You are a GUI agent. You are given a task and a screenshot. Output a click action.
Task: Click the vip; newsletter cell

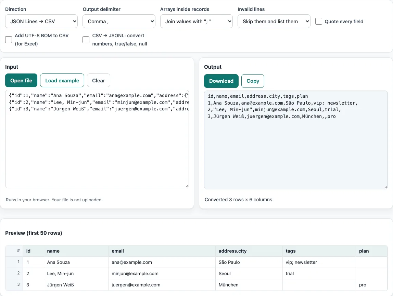click(319, 262)
